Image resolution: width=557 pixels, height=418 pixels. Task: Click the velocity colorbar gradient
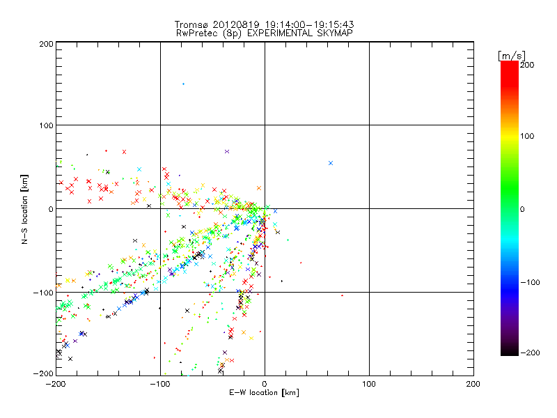(510, 208)
